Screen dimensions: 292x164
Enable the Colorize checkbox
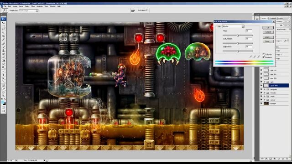click(264, 54)
